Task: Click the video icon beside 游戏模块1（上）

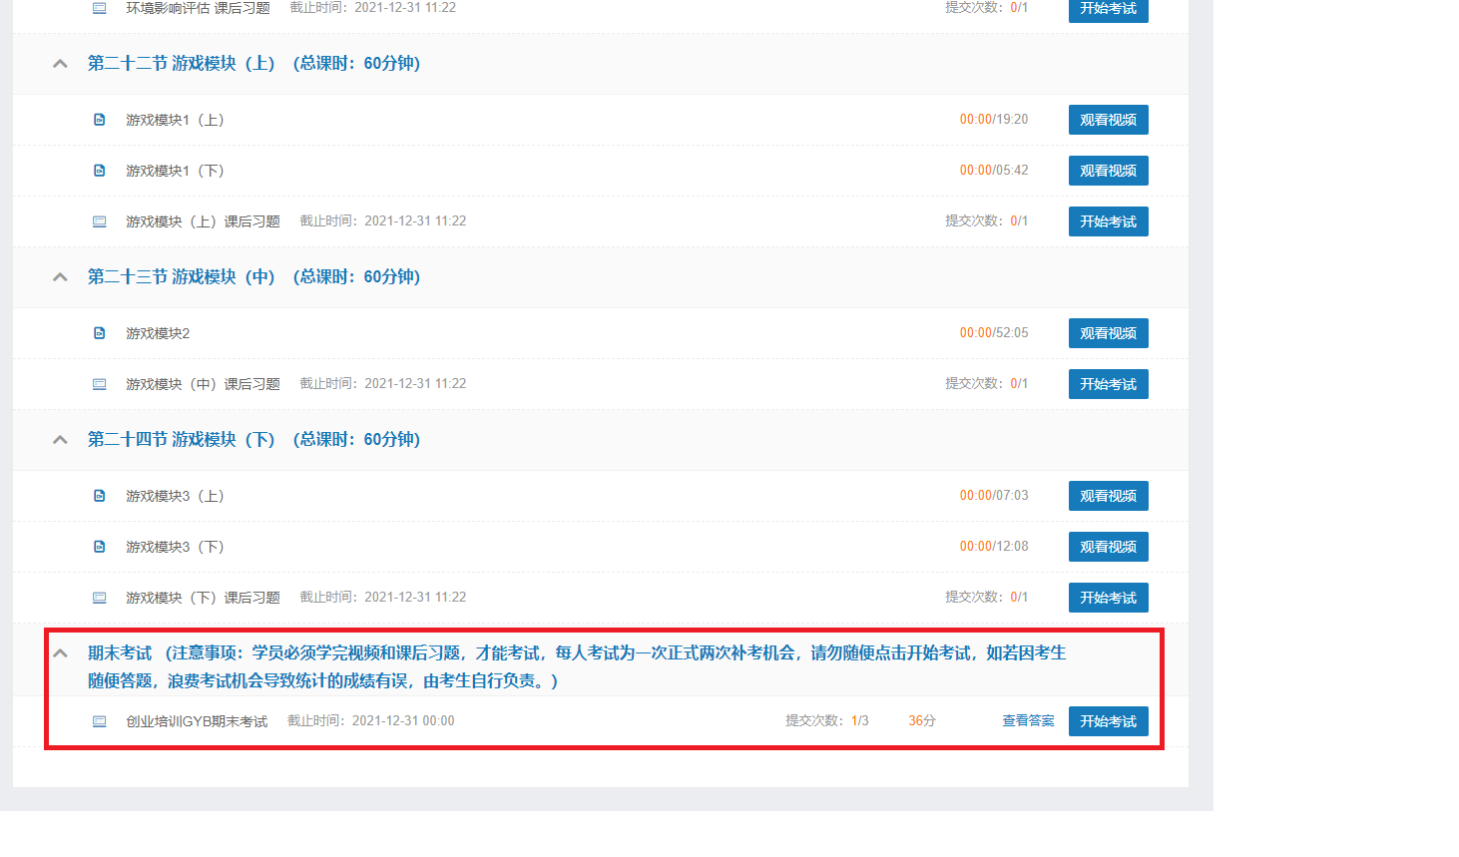Action: pyautogui.click(x=100, y=120)
